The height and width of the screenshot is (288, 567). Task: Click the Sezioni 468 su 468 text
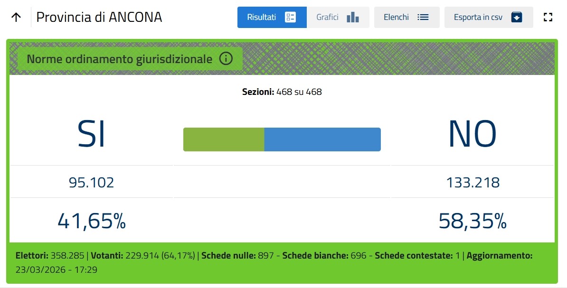click(x=282, y=92)
